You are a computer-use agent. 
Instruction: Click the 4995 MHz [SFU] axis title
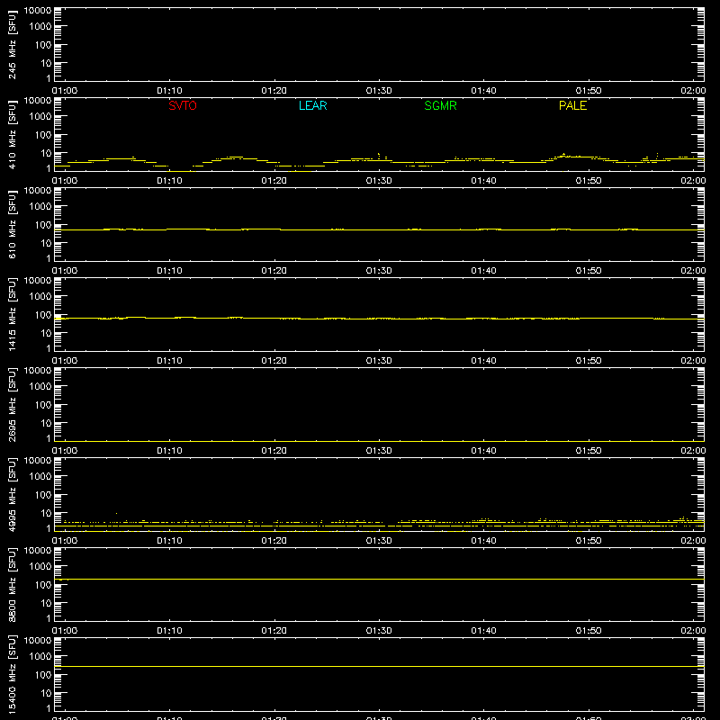(12, 494)
